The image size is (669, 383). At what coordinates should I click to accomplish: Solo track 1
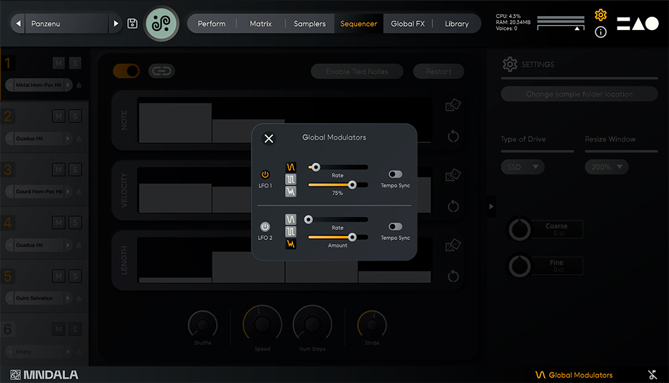(x=75, y=63)
